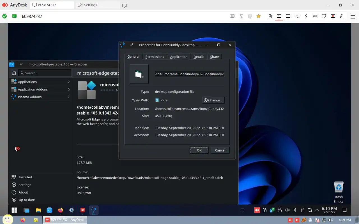The height and width of the screenshot is (224, 359).
Task: Open AnyDesk hamburger main menu
Action: coord(353,16)
